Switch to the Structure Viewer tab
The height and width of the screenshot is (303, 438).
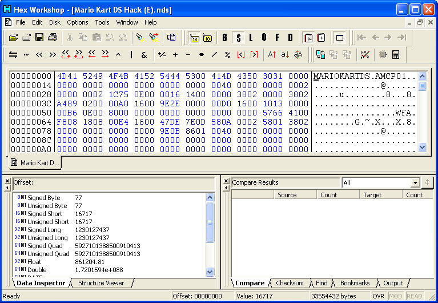(x=101, y=283)
